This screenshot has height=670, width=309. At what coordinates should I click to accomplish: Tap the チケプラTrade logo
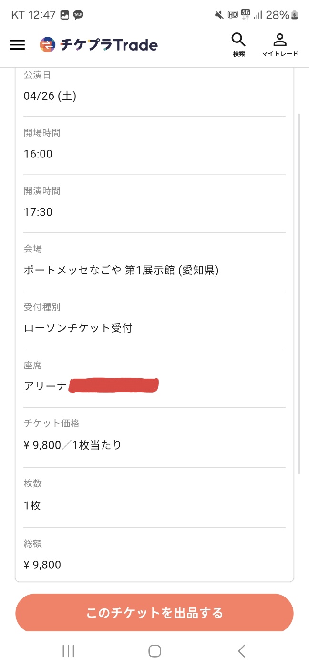point(99,45)
